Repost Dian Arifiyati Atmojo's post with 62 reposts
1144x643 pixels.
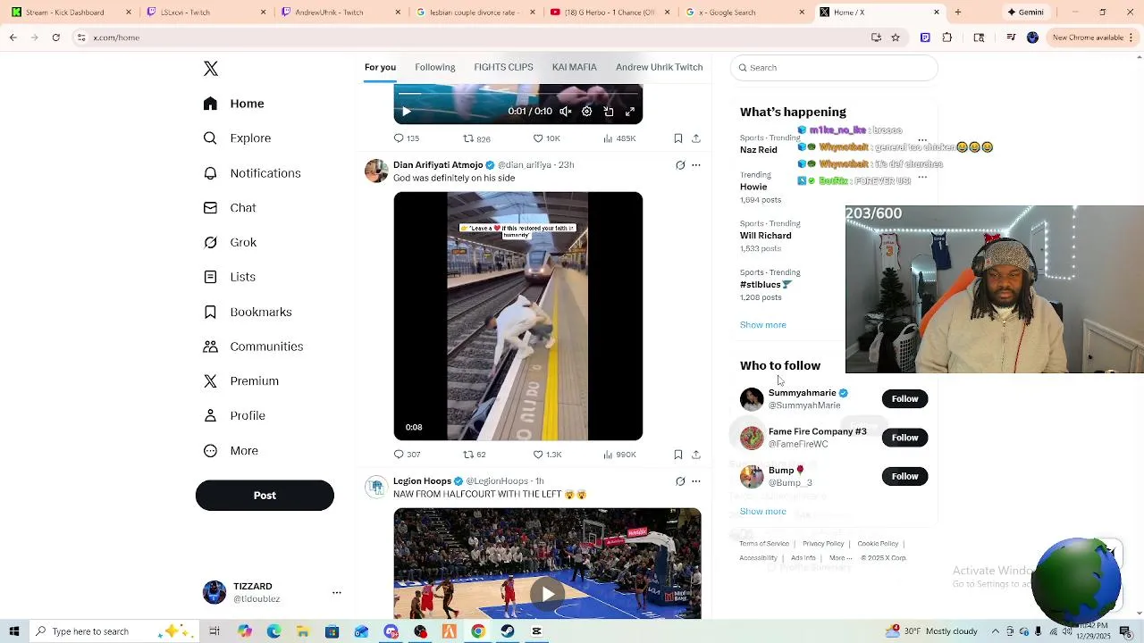[474, 455]
